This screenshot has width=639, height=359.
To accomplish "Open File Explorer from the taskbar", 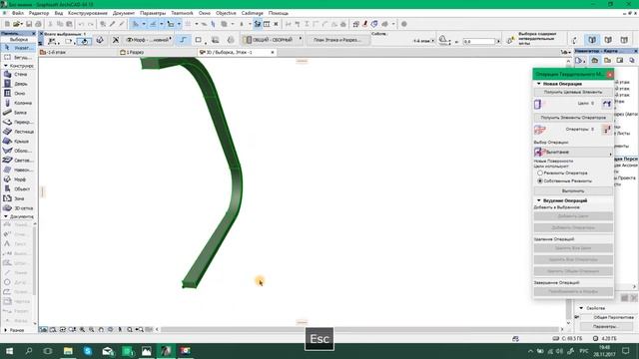I will pyautogui.click(x=68, y=351).
